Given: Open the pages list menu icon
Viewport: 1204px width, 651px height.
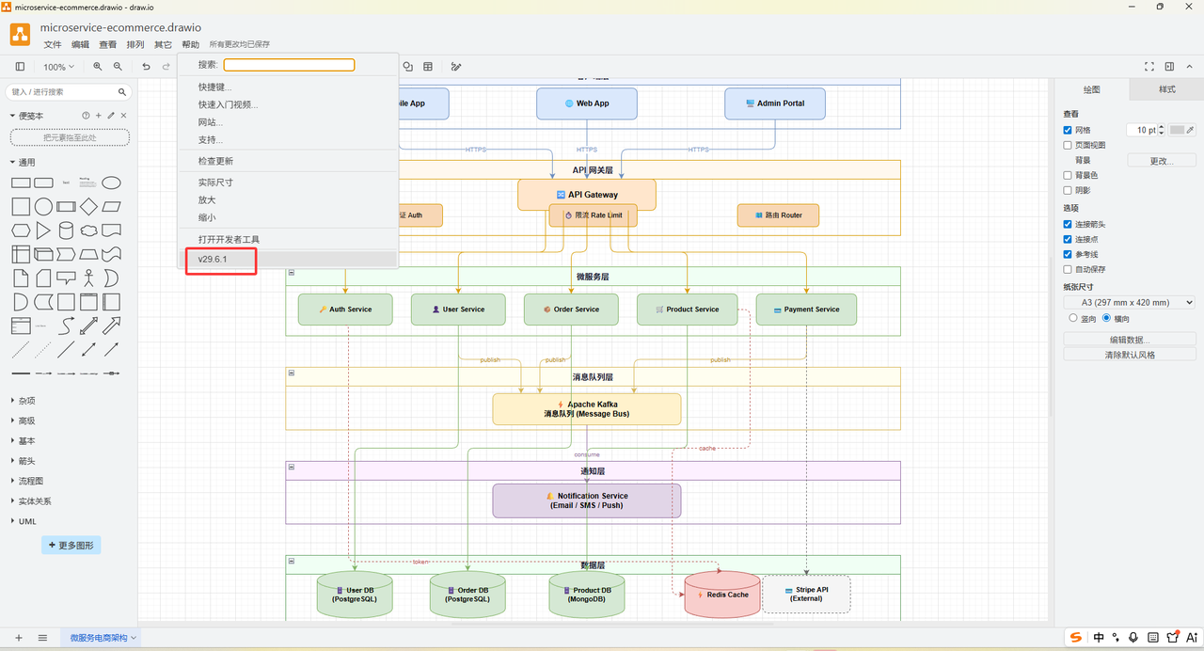Looking at the screenshot, I should [42, 638].
